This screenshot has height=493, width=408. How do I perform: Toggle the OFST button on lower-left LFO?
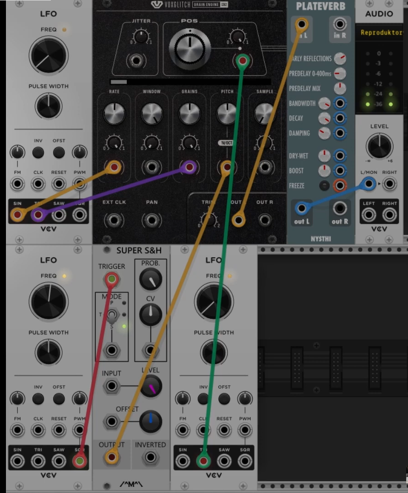59,399
